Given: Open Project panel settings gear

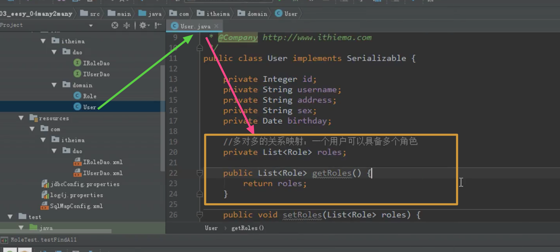Looking at the screenshot, I should tap(144, 25).
